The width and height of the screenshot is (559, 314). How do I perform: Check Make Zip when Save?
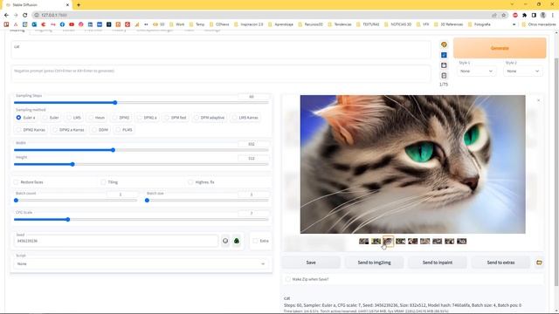click(x=288, y=279)
